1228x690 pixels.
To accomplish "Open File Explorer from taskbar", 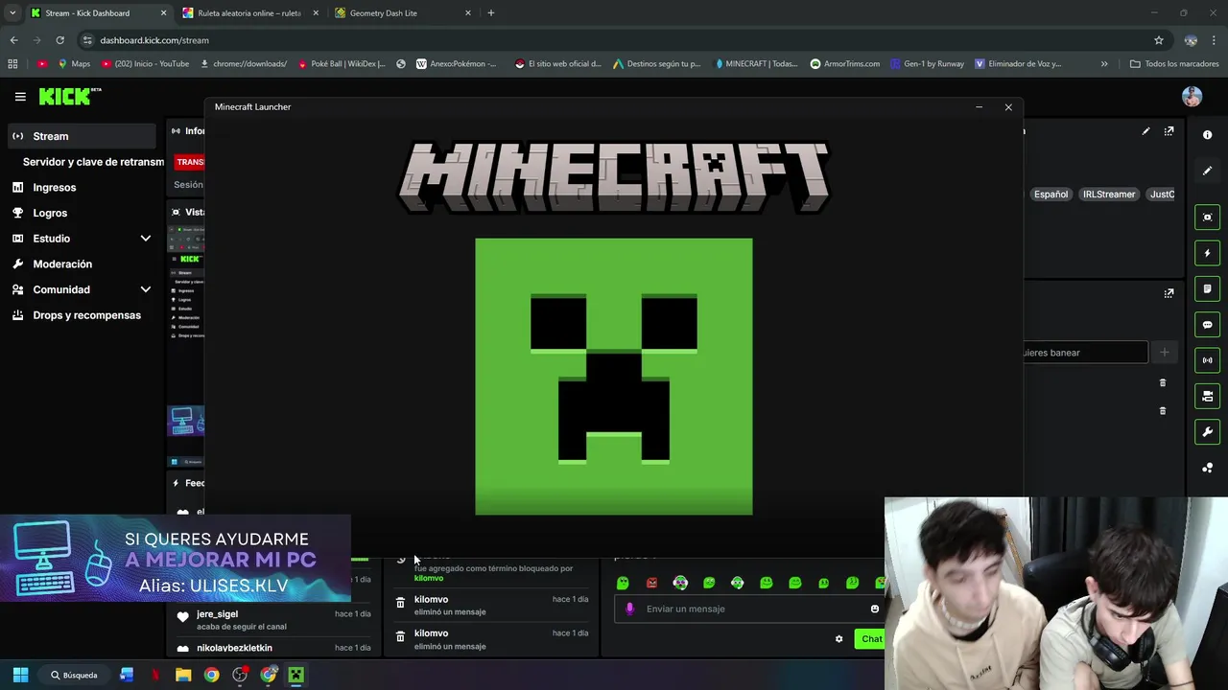I will click(183, 675).
